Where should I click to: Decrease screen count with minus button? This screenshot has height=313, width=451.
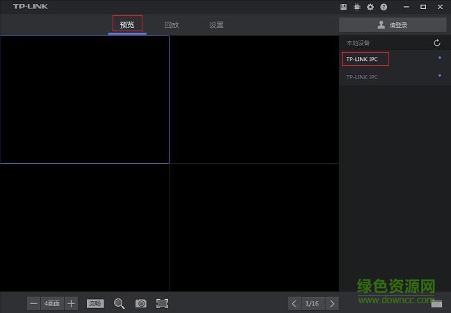(x=34, y=303)
